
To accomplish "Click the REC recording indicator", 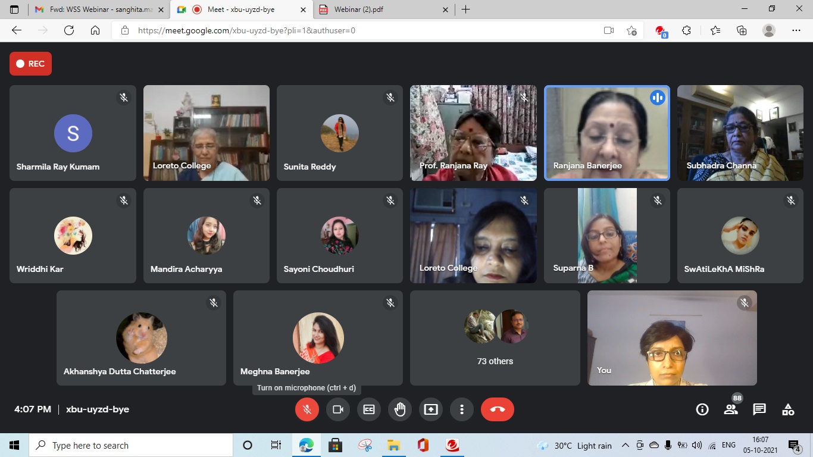I will pos(30,64).
